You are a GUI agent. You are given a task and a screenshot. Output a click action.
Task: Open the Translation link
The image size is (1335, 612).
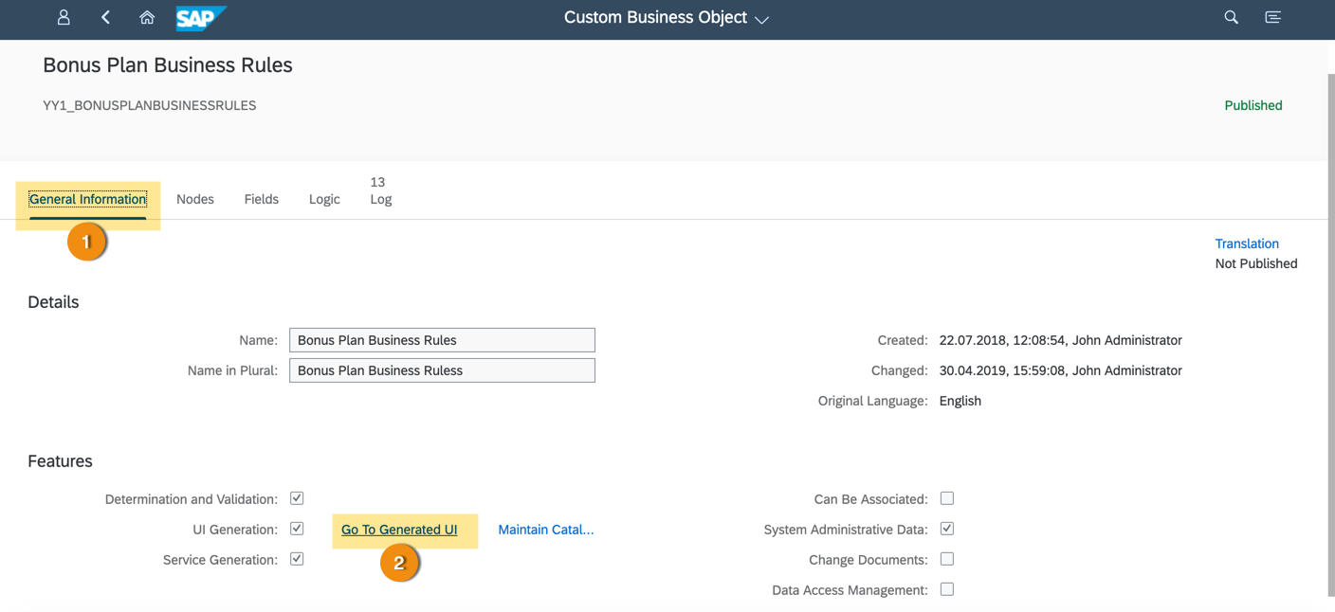(x=1247, y=243)
